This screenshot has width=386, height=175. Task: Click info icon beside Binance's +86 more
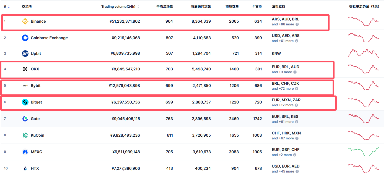tap(297, 24)
